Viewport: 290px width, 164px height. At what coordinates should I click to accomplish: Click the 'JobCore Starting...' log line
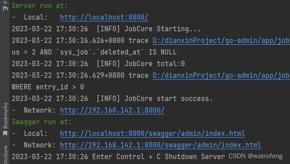[106, 29]
